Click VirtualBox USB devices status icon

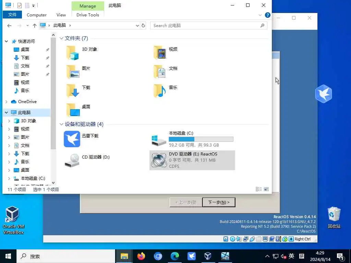tap(252, 239)
